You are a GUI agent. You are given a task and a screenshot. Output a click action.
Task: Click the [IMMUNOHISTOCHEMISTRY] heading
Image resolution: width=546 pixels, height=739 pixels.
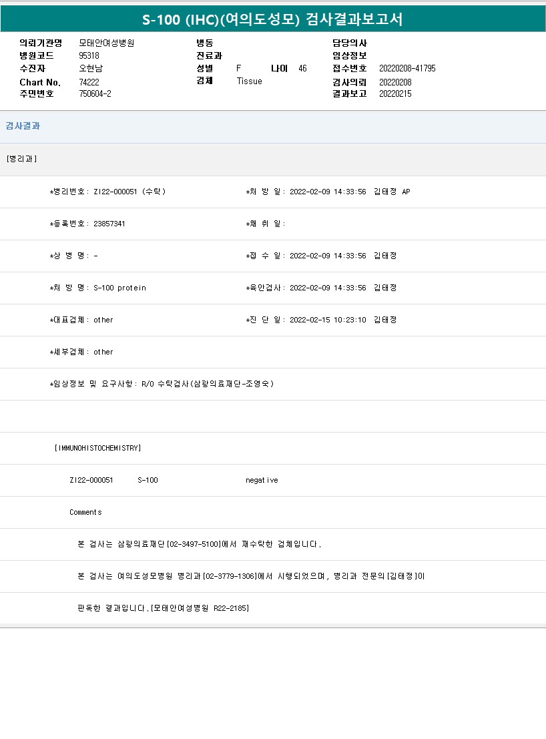(x=97, y=448)
